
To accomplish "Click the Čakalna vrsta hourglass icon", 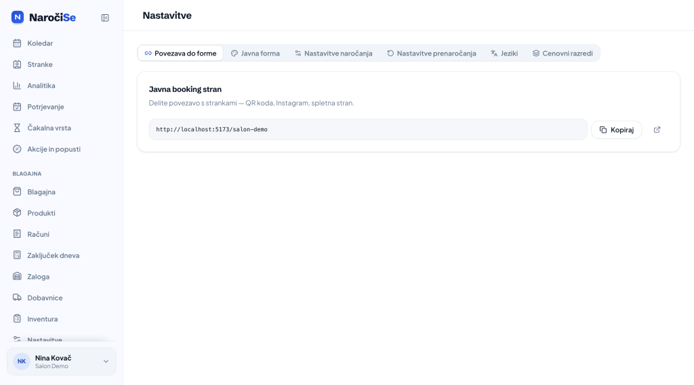I will (17, 128).
